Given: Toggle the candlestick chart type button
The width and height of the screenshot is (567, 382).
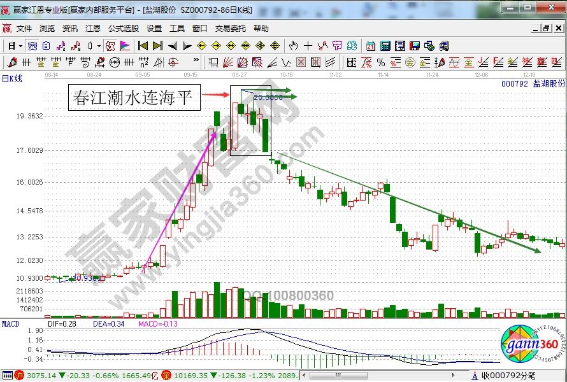Looking at the screenshot, I should coord(90,46).
